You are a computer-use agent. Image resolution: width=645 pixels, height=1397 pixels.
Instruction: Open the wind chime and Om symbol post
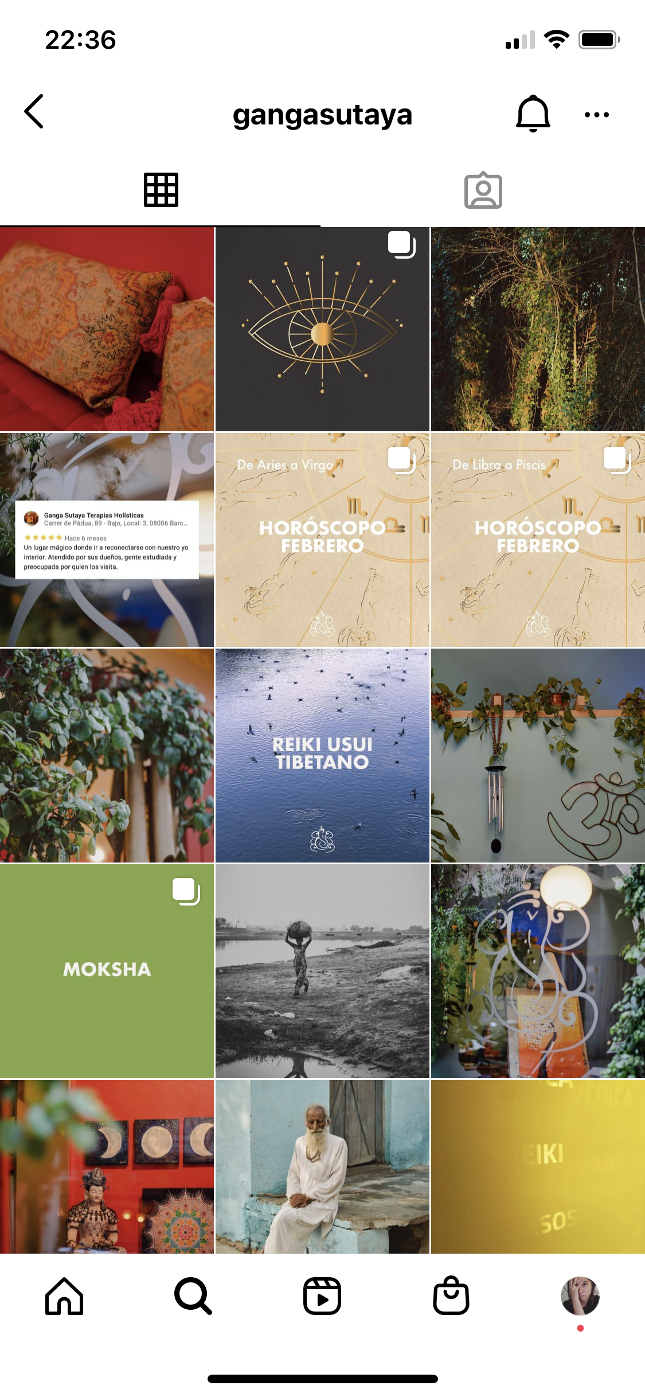[x=538, y=755]
